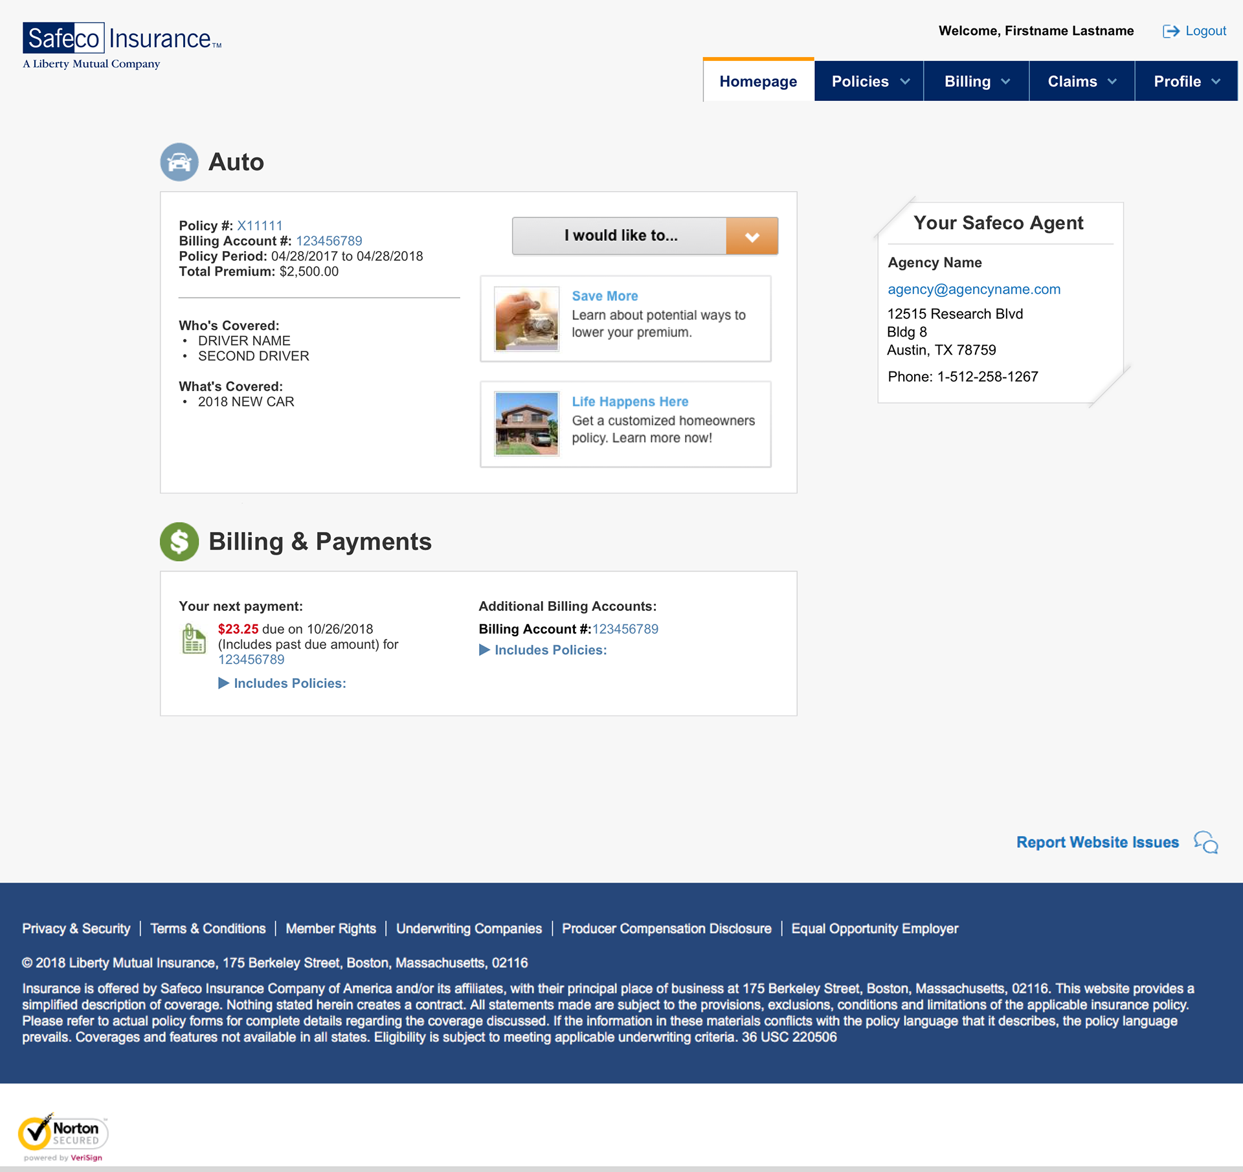The height and width of the screenshot is (1172, 1243).
Task: Click the 2018 NEW CAR entry
Action: tap(246, 402)
